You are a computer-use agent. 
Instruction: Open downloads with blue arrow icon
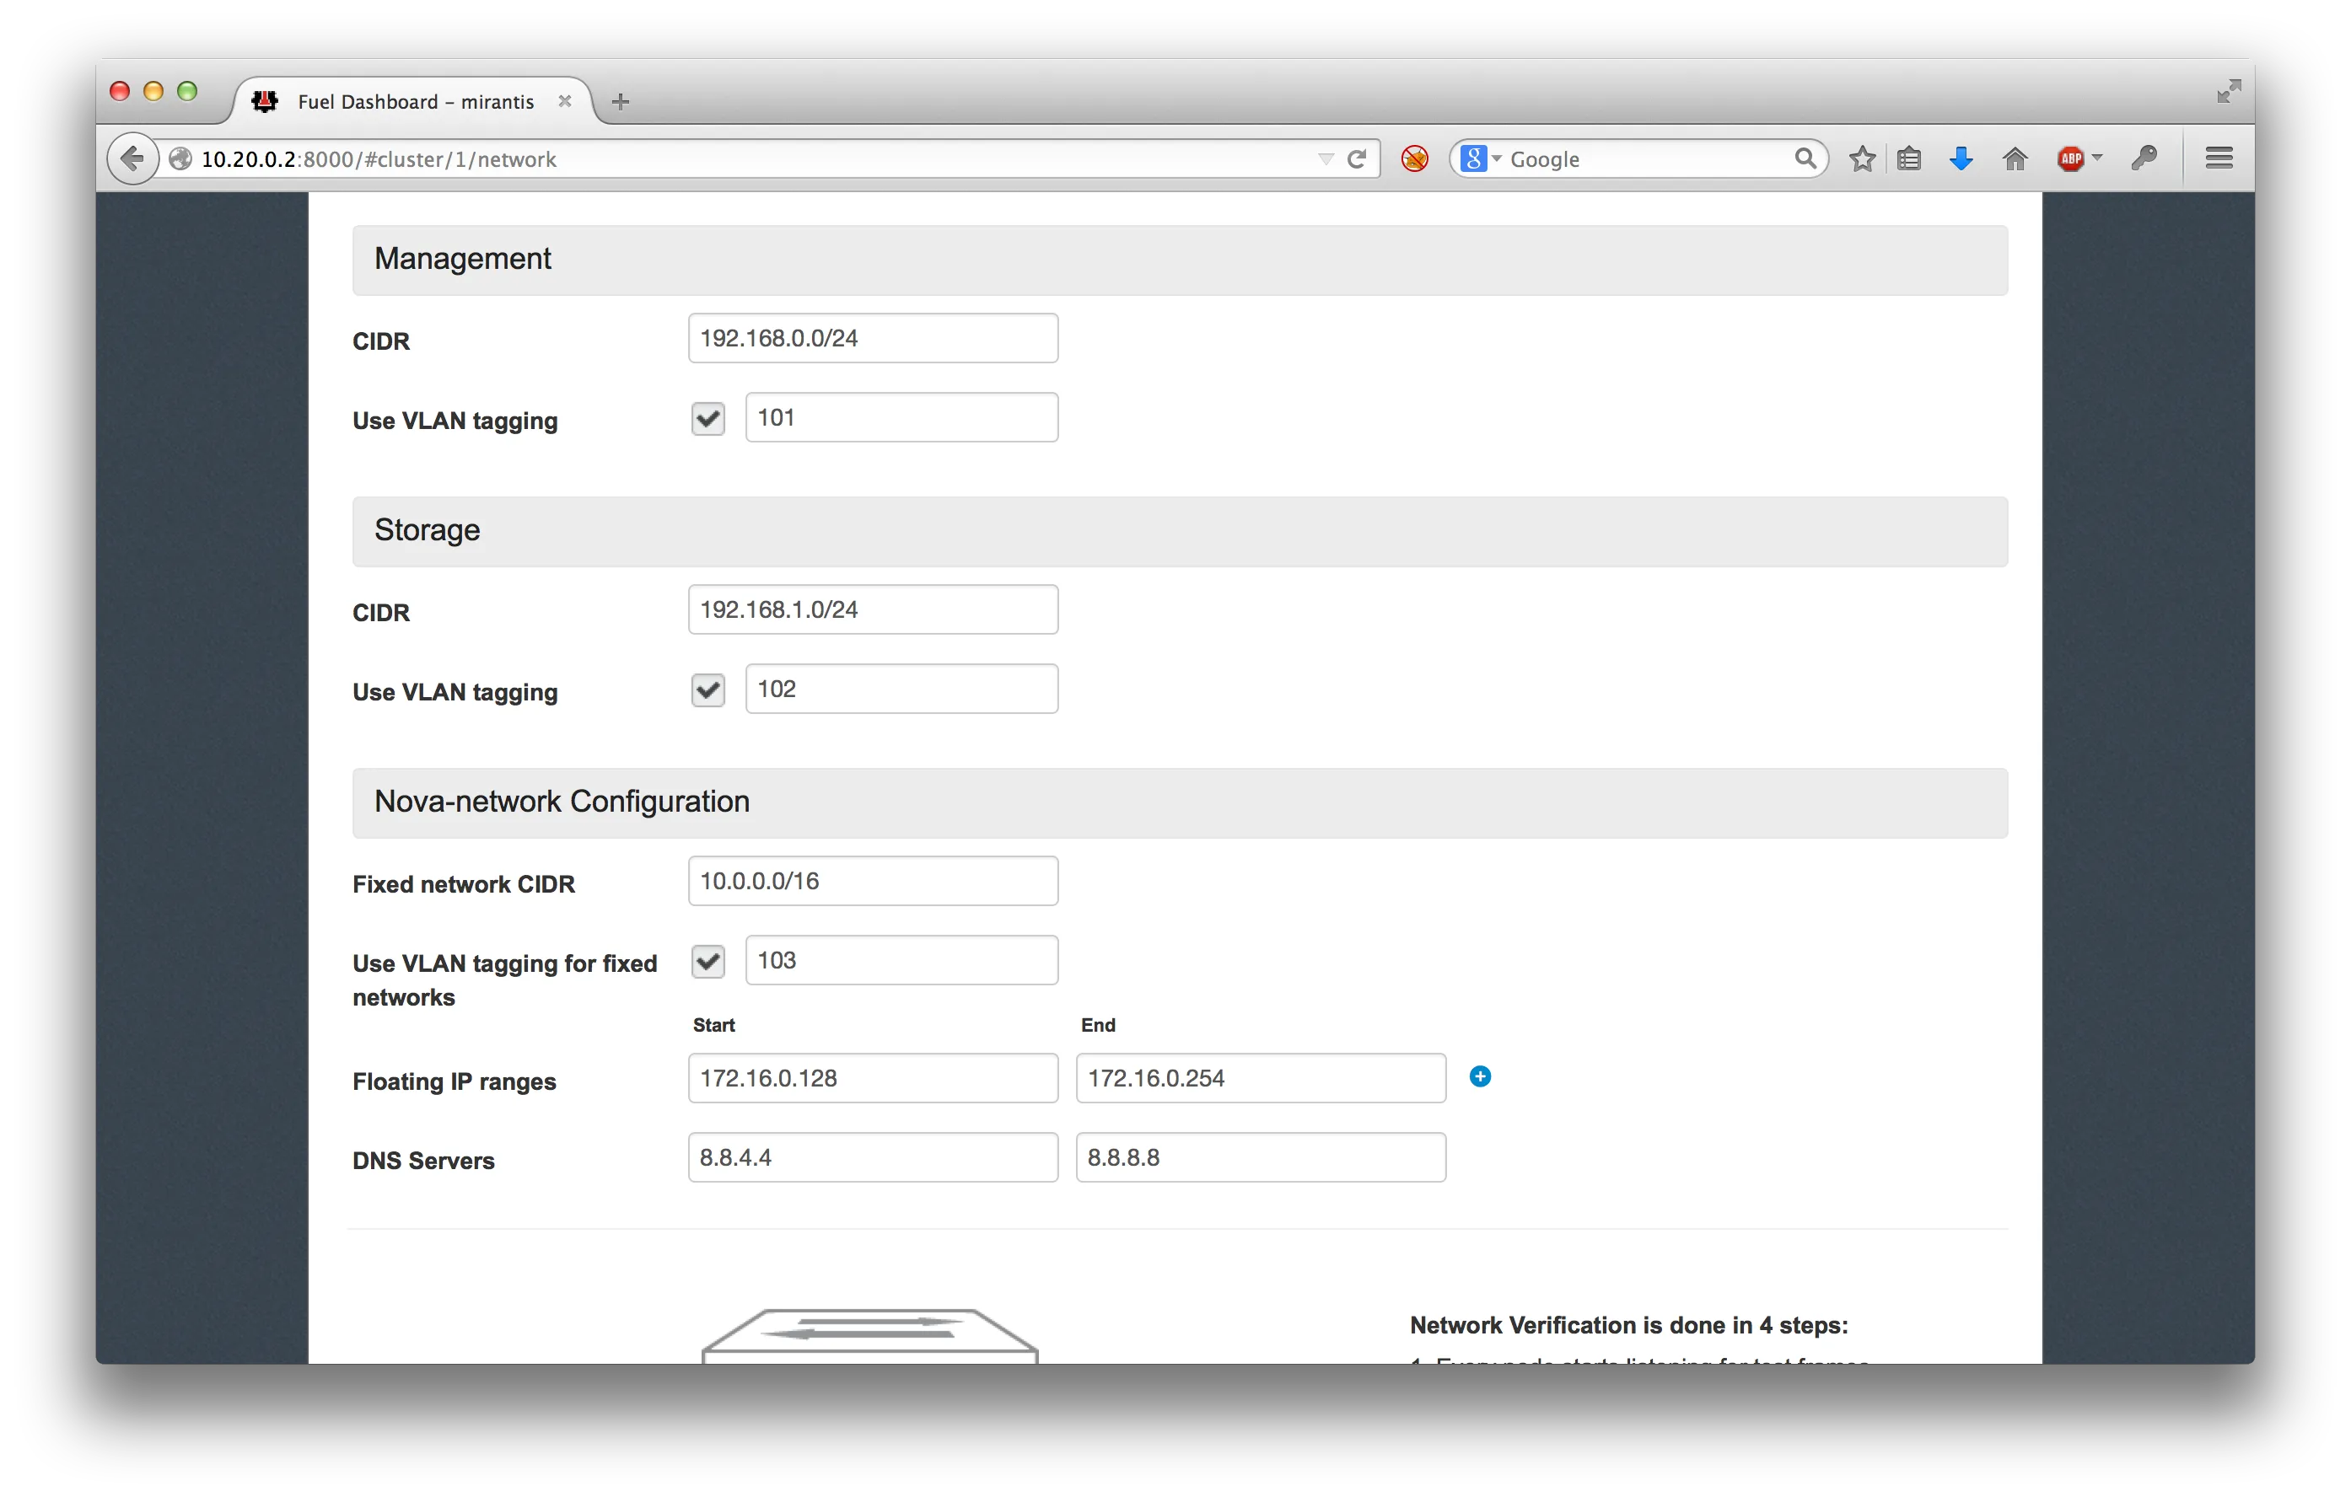(1961, 158)
